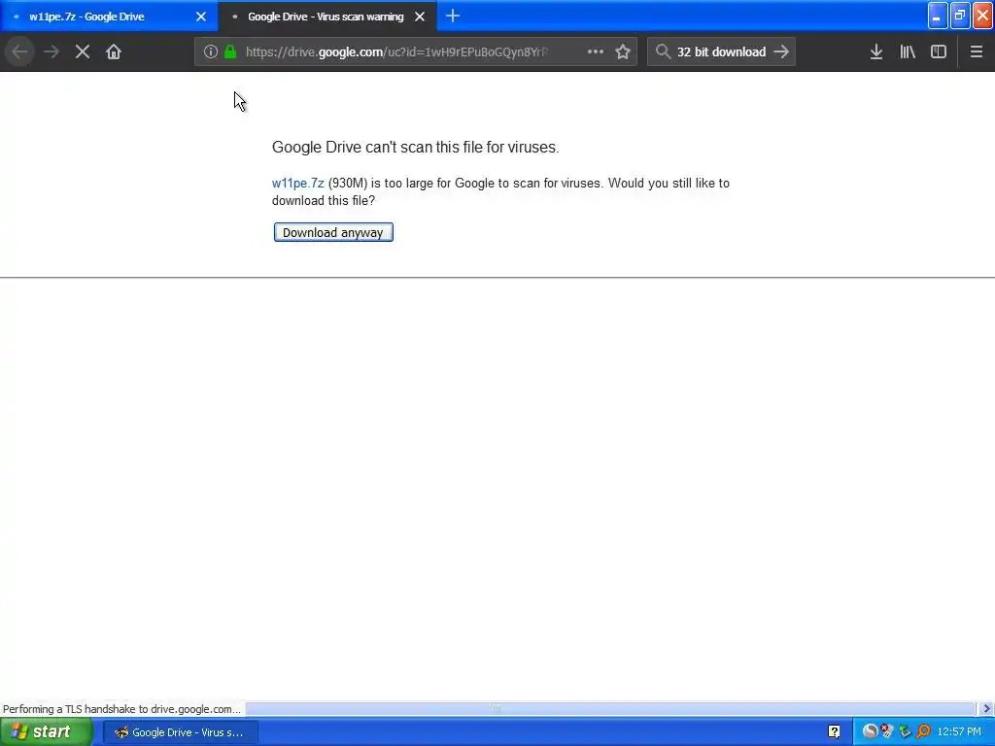
Task: Click the green padlock security icon
Action: [230, 52]
